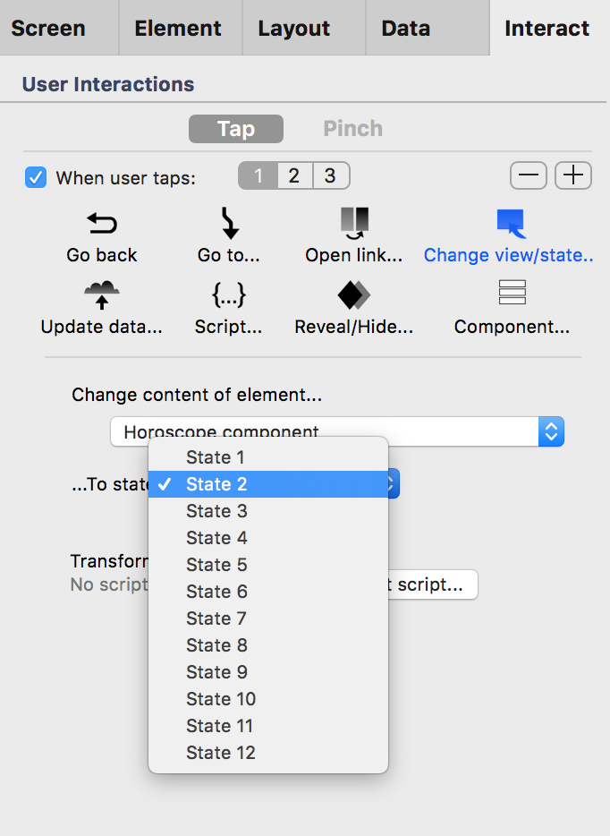Click the Go back arrow icon
Viewport: 610px width, 836px height.
(102, 224)
